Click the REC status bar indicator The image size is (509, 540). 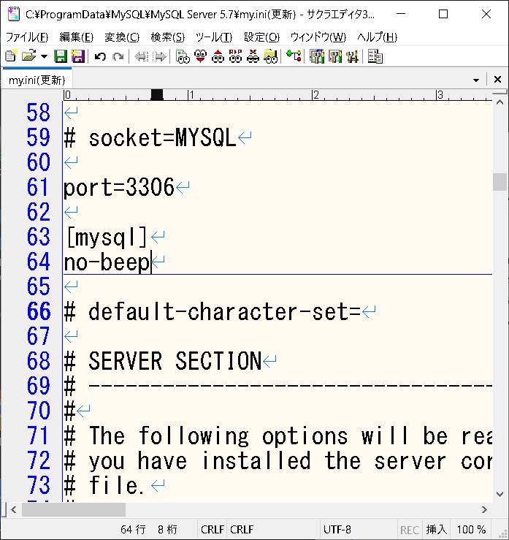410,530
